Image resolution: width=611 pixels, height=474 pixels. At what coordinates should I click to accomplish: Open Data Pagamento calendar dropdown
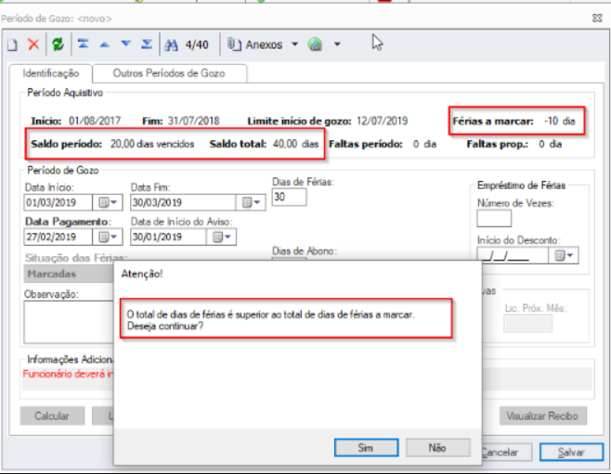(108, 237)
